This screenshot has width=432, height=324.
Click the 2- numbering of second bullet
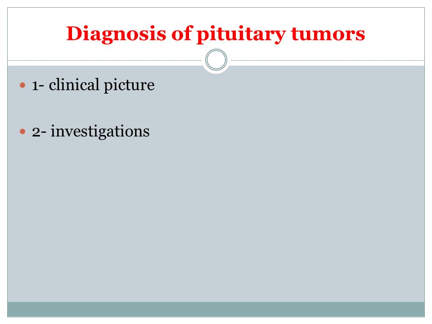[x=39, y=132]
